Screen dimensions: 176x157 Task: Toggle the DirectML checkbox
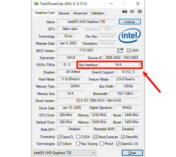tap(123, 137)
